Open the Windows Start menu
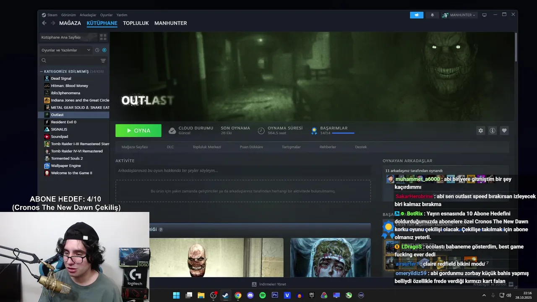 pos(176,295)
